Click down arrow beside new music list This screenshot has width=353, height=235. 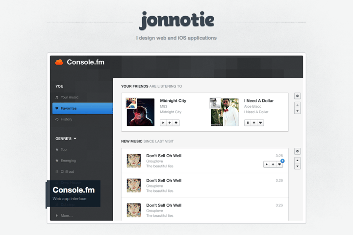tap(297, 166)
